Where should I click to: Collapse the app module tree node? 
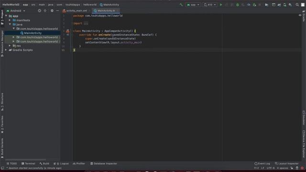6,16
